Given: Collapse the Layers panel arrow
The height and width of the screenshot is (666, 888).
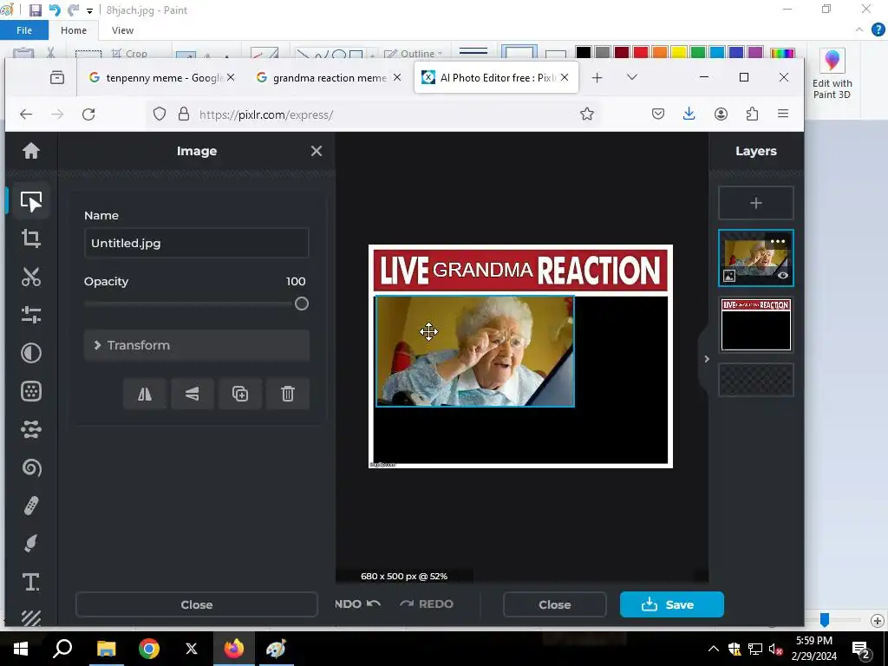Looking at the screenshot, I should click(706, 359).
